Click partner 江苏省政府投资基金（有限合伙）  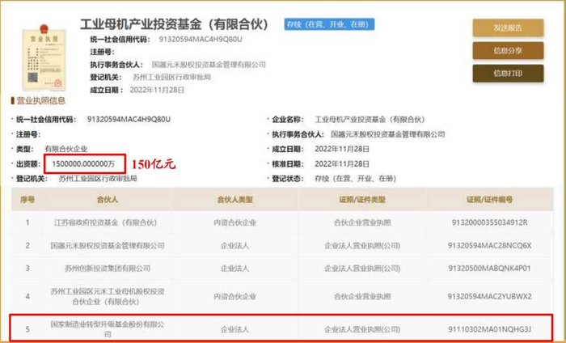point(106,222)
